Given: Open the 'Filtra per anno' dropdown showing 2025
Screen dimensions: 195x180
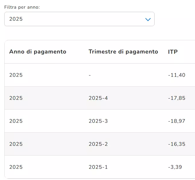Looking at the screenshot, I should click(79, 19).
